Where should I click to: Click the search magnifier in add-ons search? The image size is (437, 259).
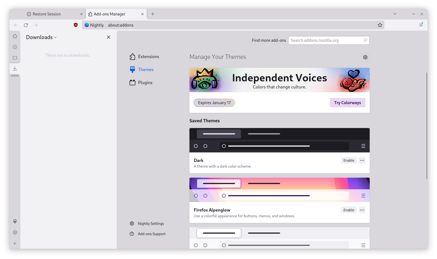pyautogui.click(x=366, y=40)
